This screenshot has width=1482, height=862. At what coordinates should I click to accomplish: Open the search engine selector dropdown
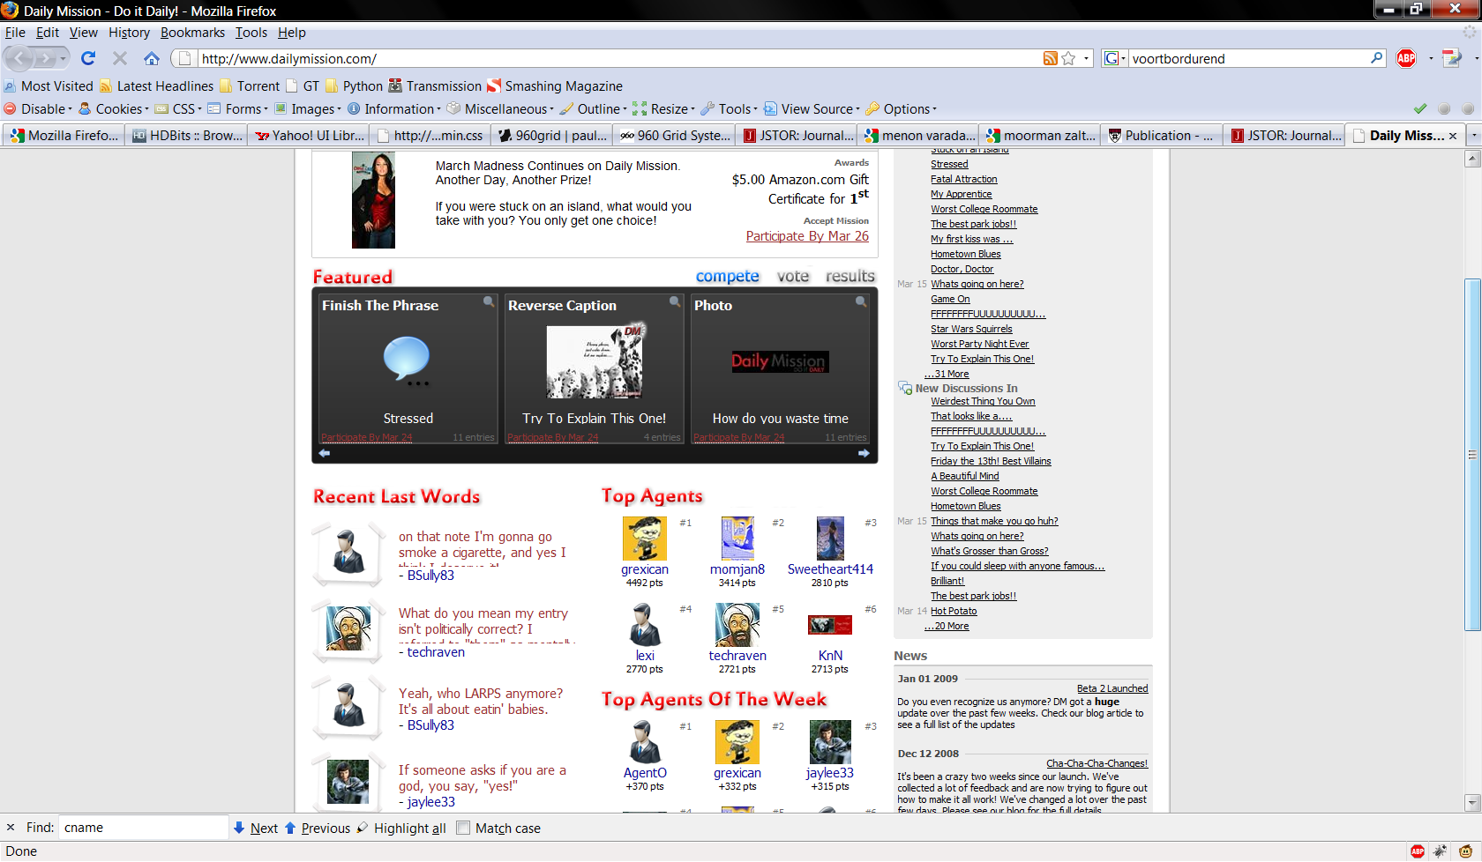click(1114, 58)
